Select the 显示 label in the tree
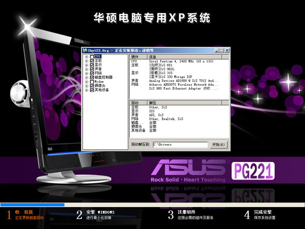This screenshot has width=305, height=229. coord(98,65)
